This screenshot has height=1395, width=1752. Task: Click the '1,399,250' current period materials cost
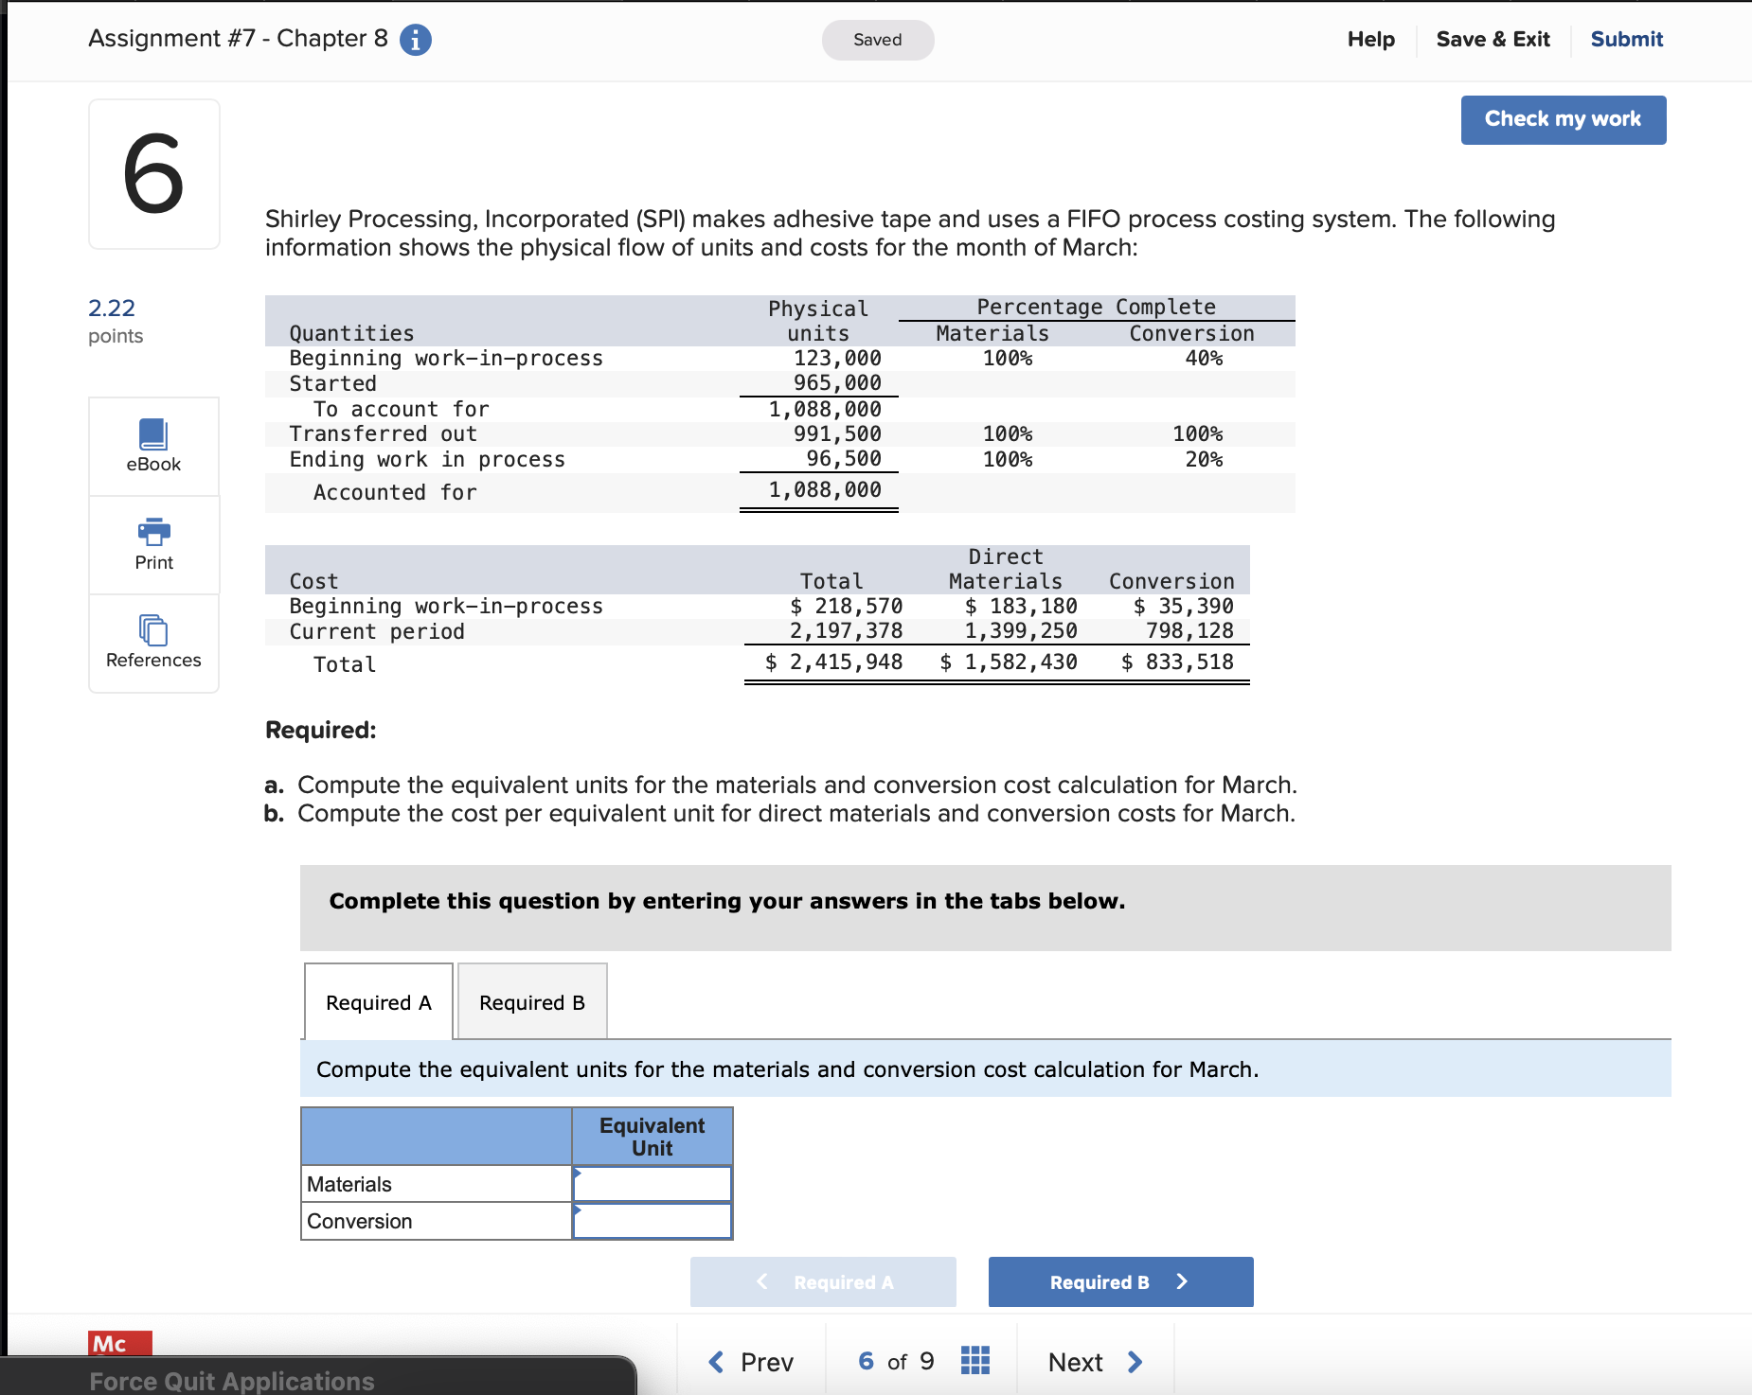(1021, 631)
